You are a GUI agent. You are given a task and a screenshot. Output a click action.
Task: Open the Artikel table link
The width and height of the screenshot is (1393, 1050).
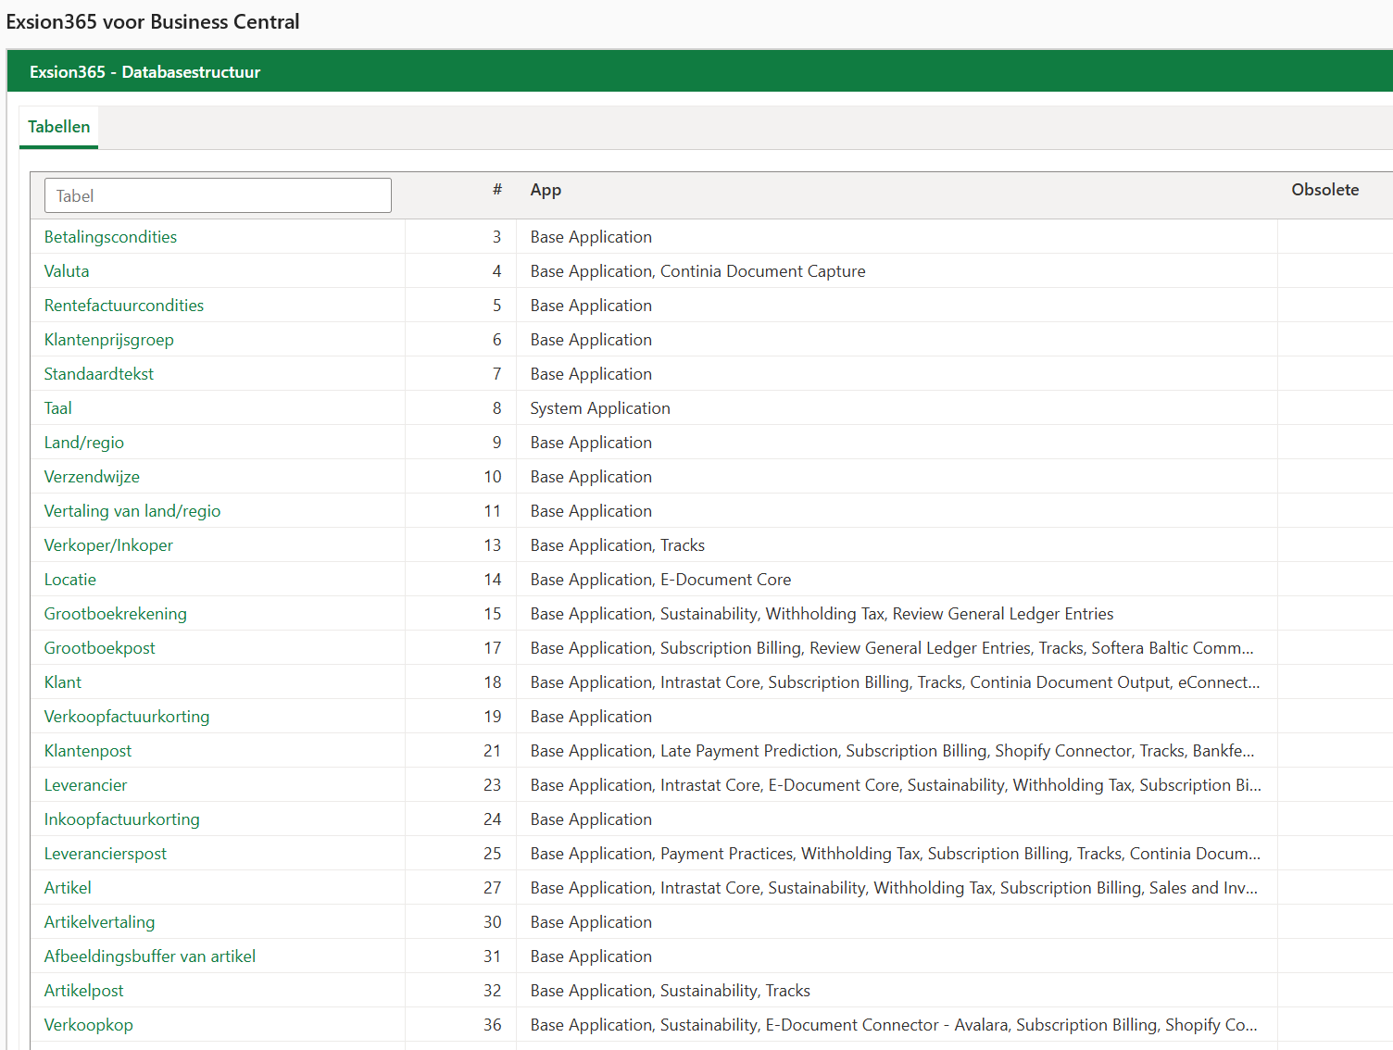[x=68, y=888]
